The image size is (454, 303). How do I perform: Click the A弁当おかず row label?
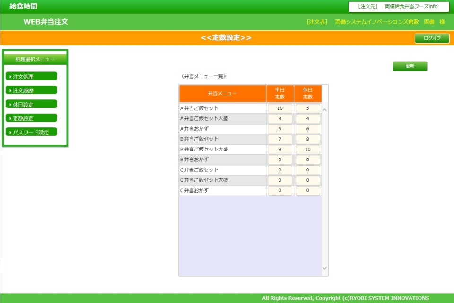194,129
